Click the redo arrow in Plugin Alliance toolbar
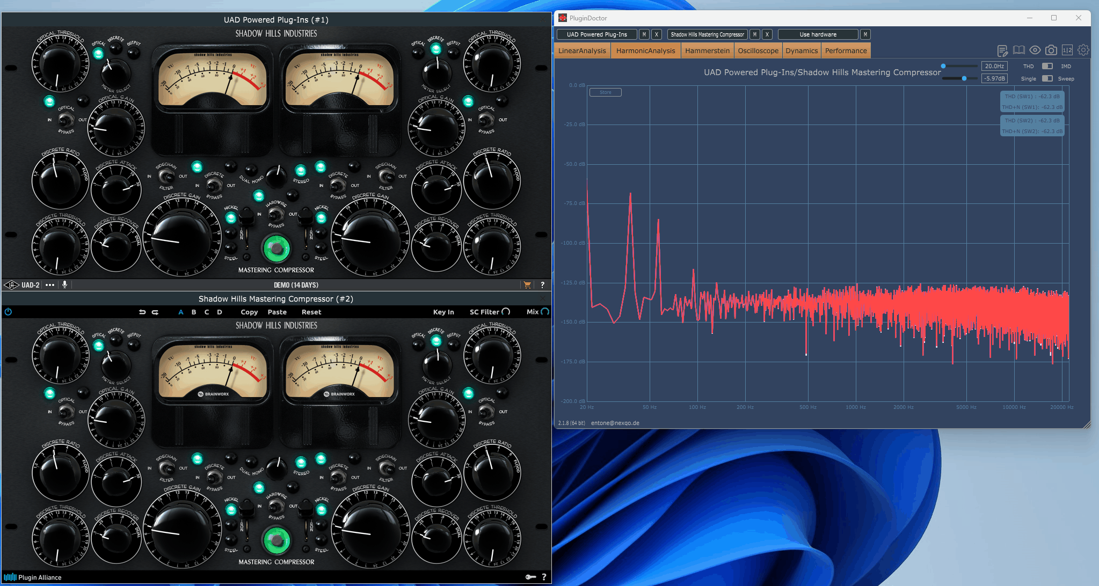The height and width of the screenshot is (586, 1099). pos(155,312)
